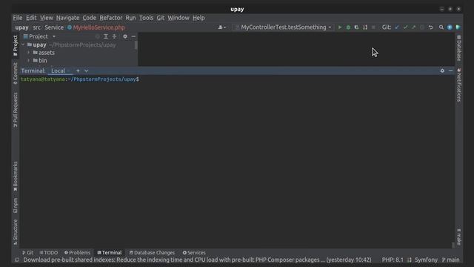Hide the Terminal panel minus icon
Screen dimensions: 474x267
[451, 70]
